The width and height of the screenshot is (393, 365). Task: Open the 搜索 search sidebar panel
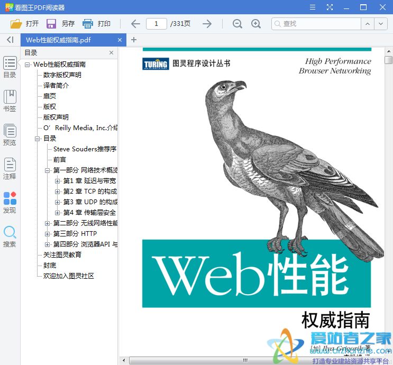(10, 236)
